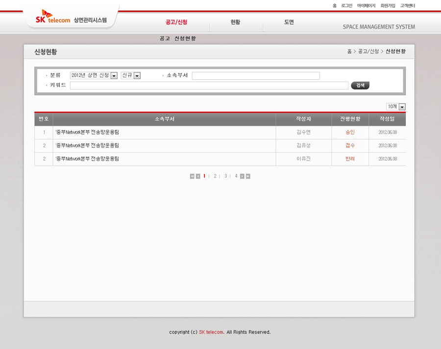Click the 로그인 link

[347, 5]
